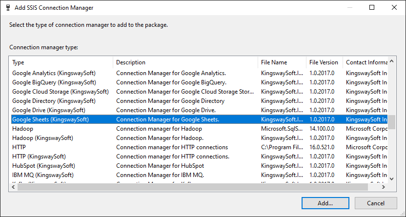
Task: Select IBM MQ (KingswaySoft) type
Action: [x=43, y=175]
